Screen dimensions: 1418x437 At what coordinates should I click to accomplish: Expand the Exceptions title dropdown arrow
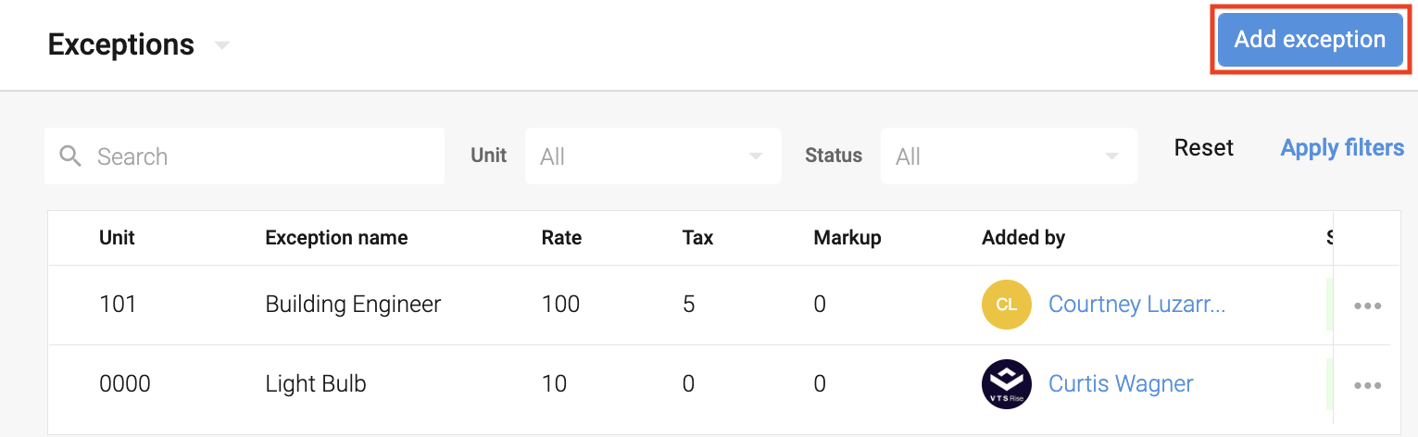click(221, 45)
